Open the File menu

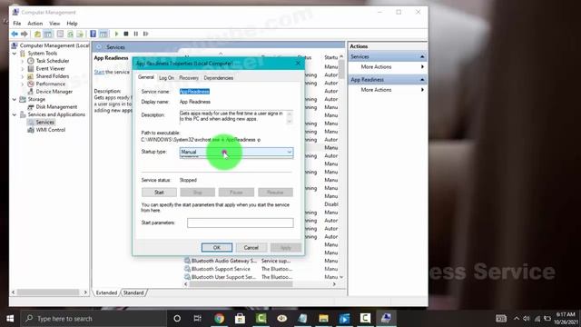click(17, 24)
